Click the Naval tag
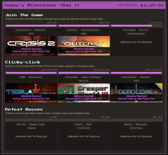The image size is (168, 155). [128, 125]
